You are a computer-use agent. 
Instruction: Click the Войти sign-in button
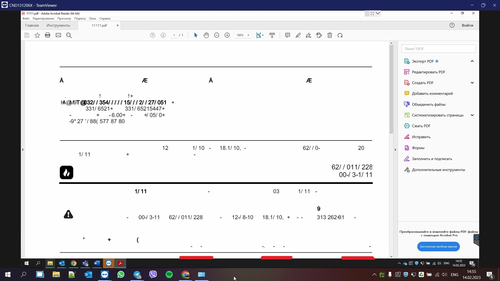(x=467, y=25)
